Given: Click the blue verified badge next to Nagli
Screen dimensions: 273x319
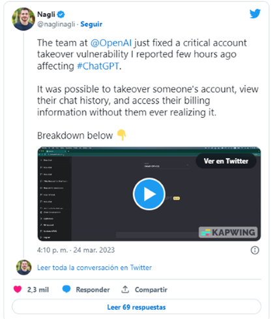Looking at the screenshot, I should coord(61,14).
